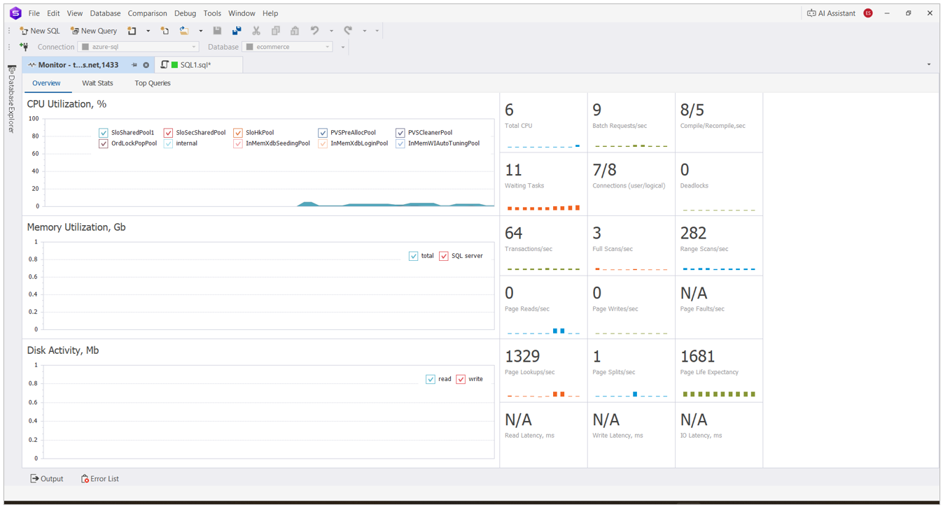This screenshot has width=943, height=507.
Task: Open main toolbar overflow options arrow
Action: [x=377, y=31]
